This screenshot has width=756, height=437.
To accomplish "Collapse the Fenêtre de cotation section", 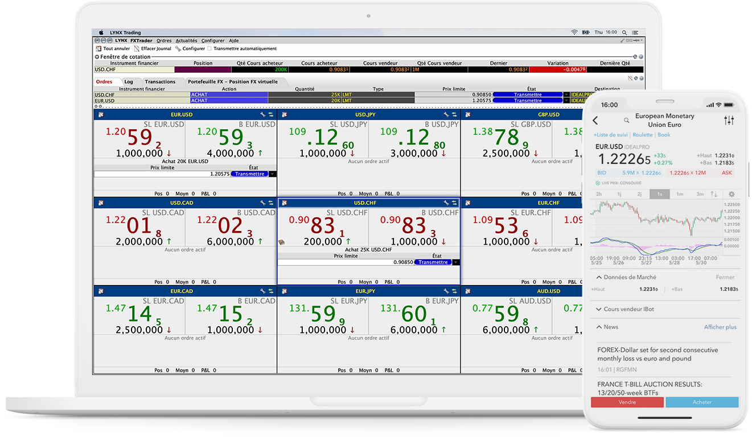I will click(x=97, y=57).
